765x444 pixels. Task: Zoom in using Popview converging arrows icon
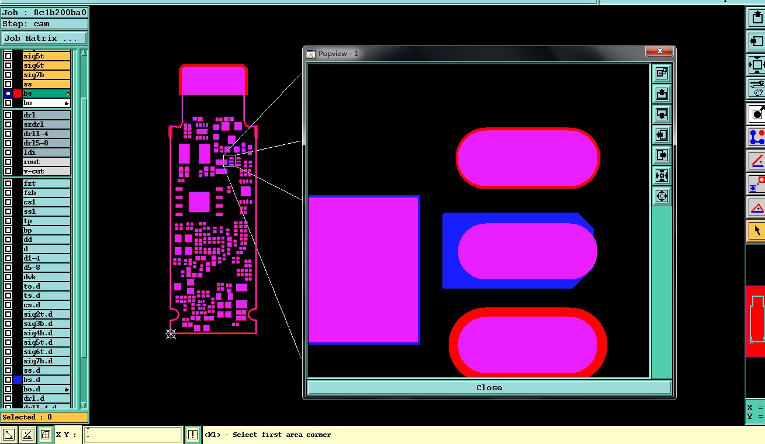(662, 175)
